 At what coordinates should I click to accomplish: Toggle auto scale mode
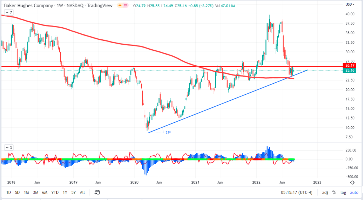pos(354,192)
